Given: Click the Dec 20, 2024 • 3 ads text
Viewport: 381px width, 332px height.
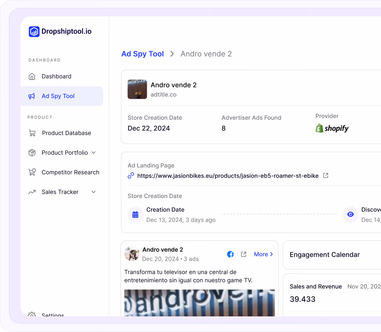Looking at the screenshot, I should tap(170, 259).
